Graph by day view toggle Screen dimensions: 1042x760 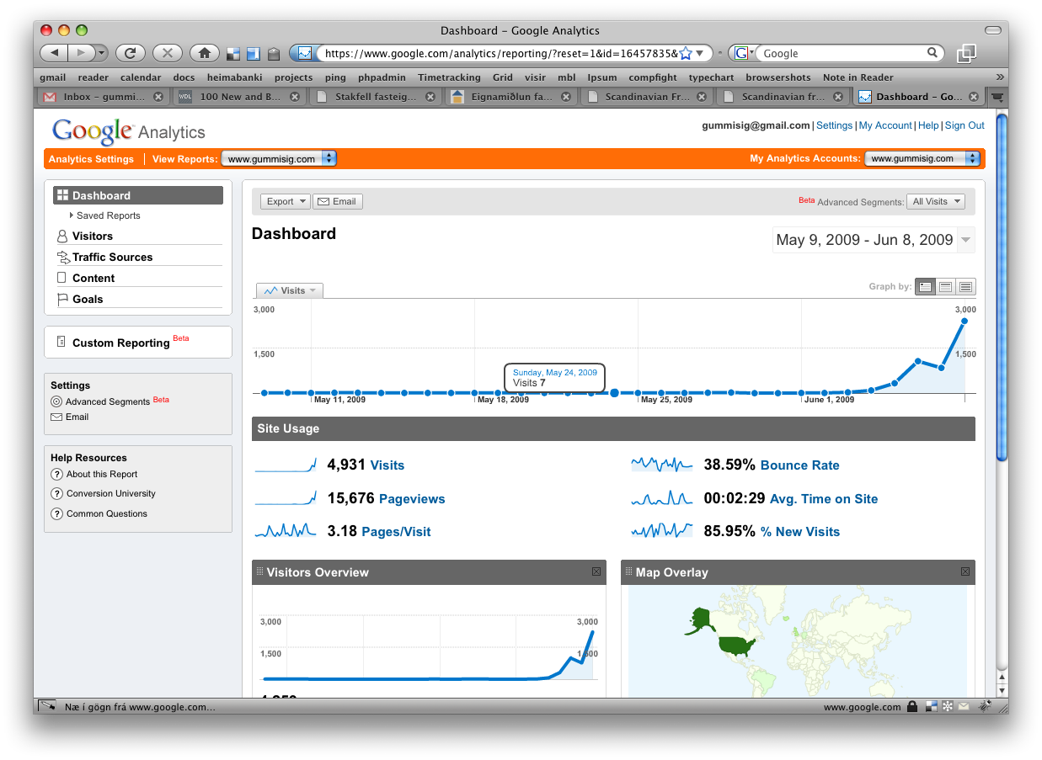(x=926, y=287)
